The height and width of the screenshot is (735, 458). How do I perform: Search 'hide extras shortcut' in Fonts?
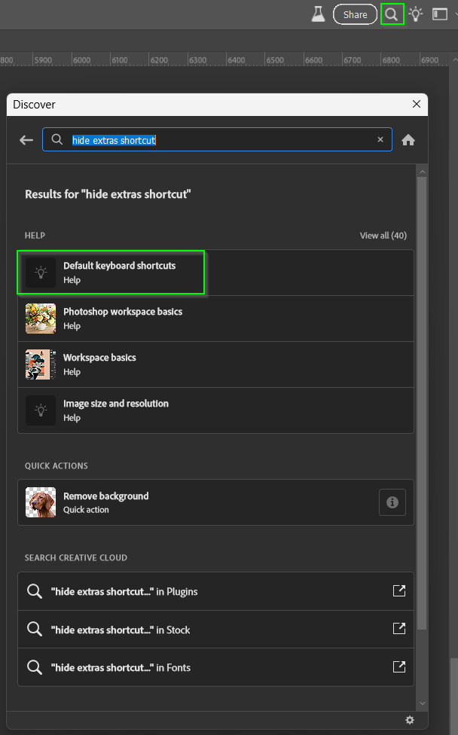click(215, 667)
